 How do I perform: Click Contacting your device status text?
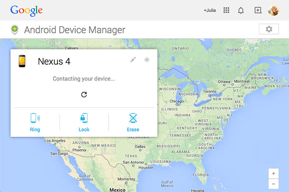pos(84,79)
